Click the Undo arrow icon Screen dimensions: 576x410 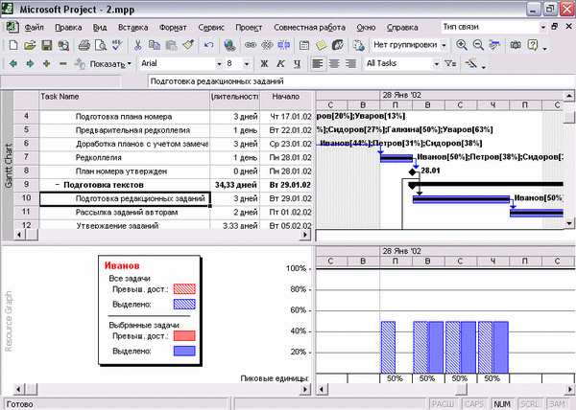208,45
